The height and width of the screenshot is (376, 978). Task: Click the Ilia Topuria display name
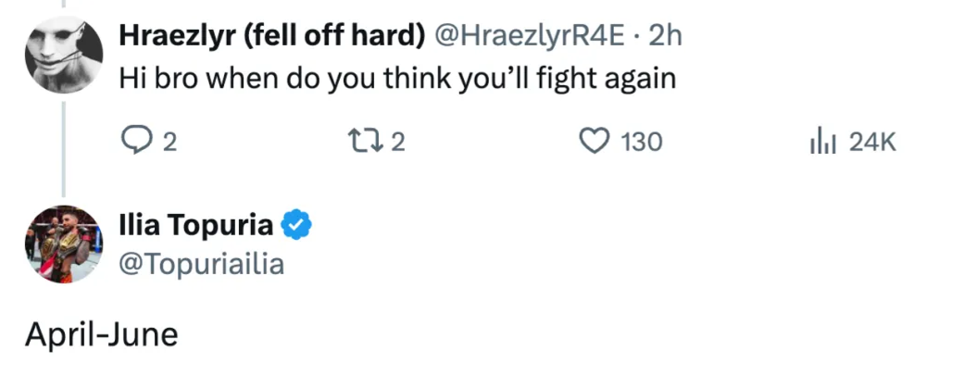pyautogui.click(x=196, y=225)
